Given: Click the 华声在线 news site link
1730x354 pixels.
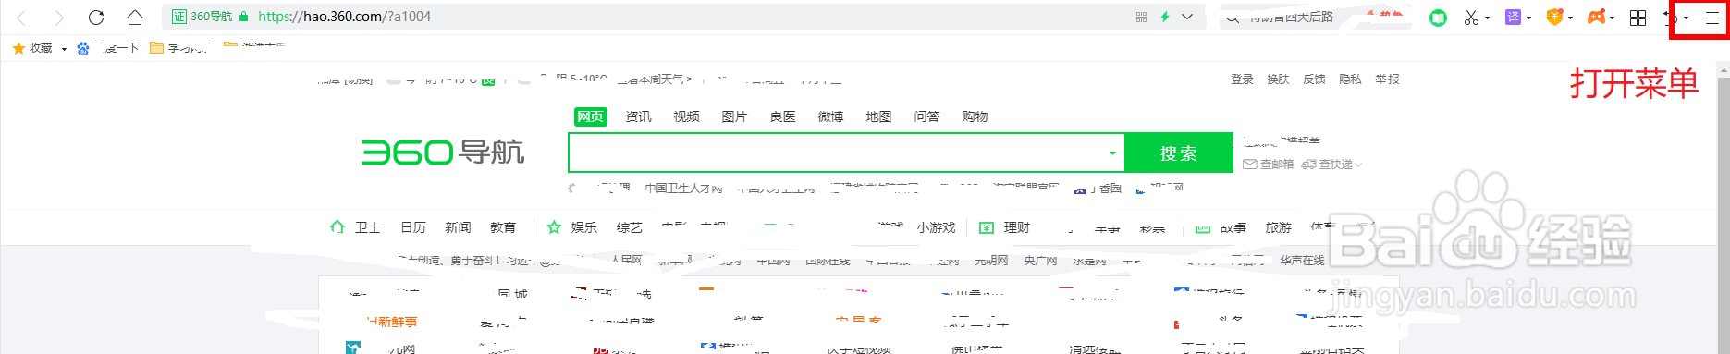Looking at the screenshot, I should coord(1302,261).
